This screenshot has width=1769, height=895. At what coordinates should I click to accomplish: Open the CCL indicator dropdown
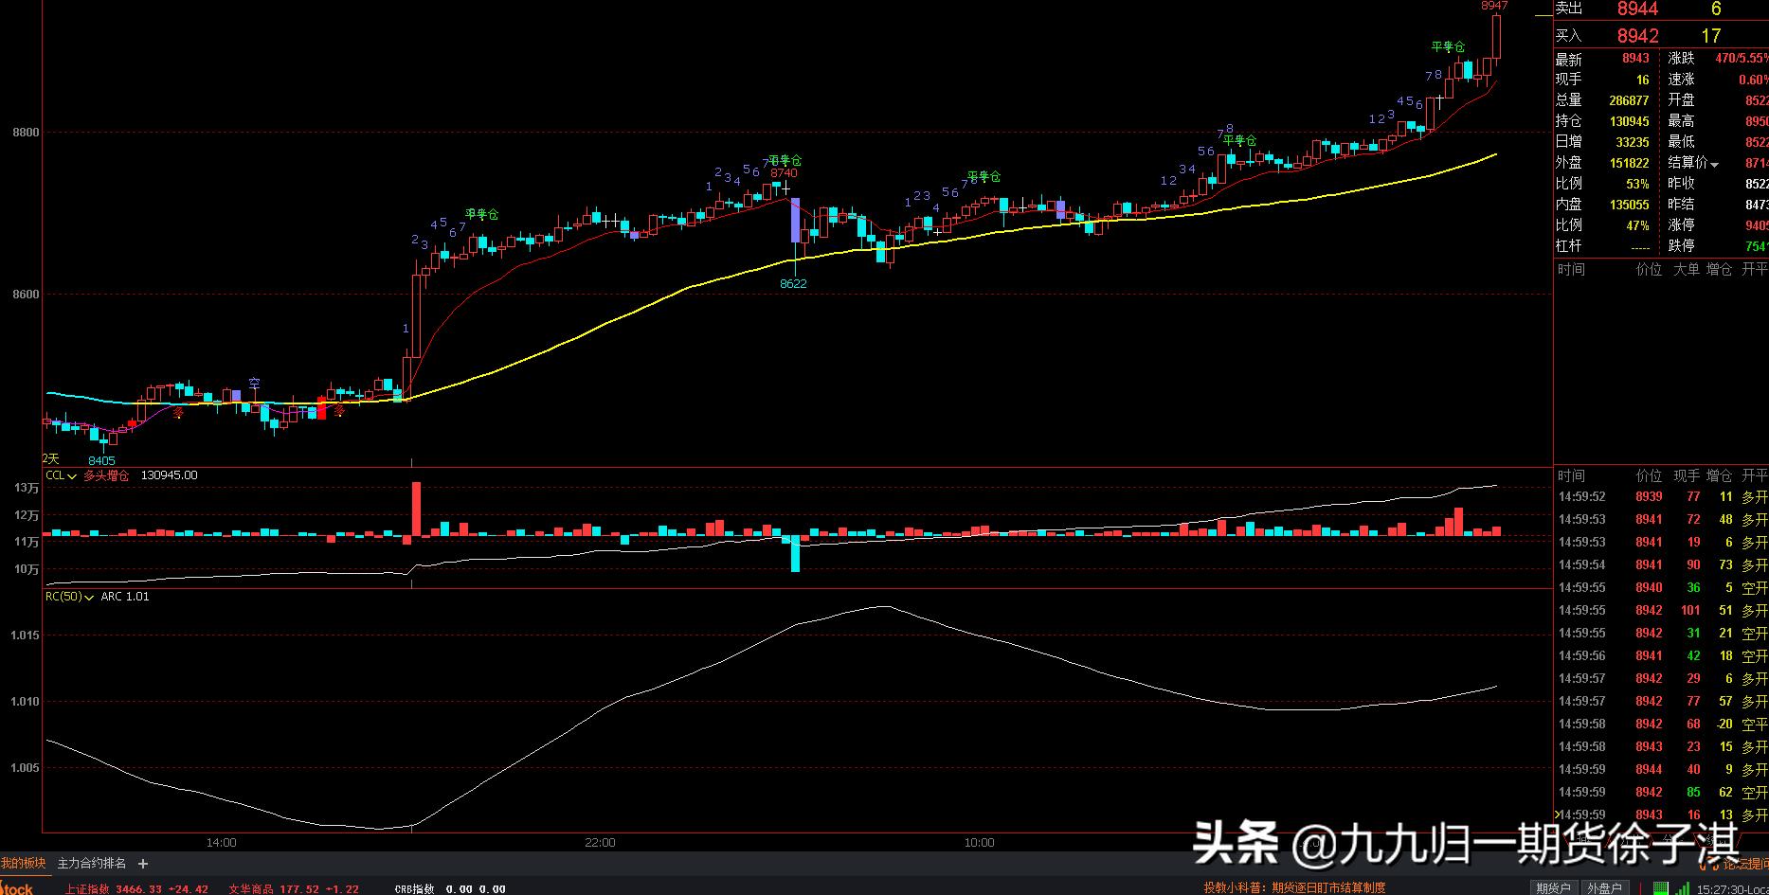(62, 475)
